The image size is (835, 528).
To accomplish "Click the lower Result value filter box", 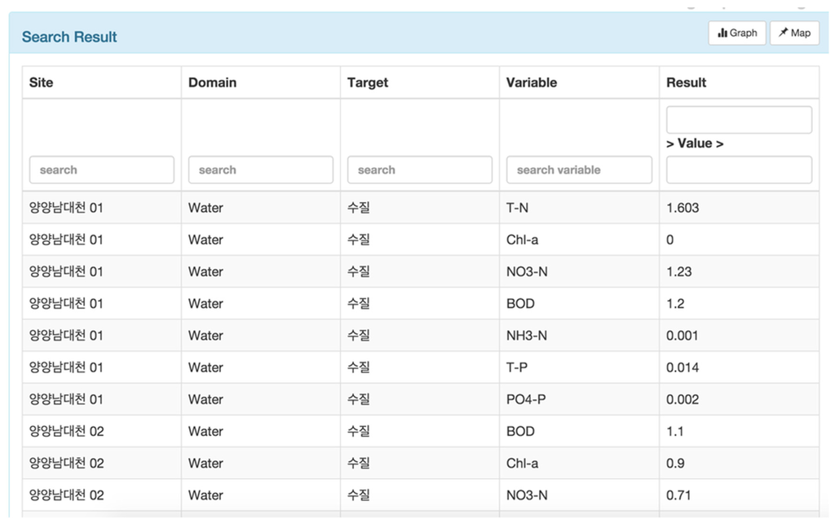I will pyautogui.click(x=739, y=169).
